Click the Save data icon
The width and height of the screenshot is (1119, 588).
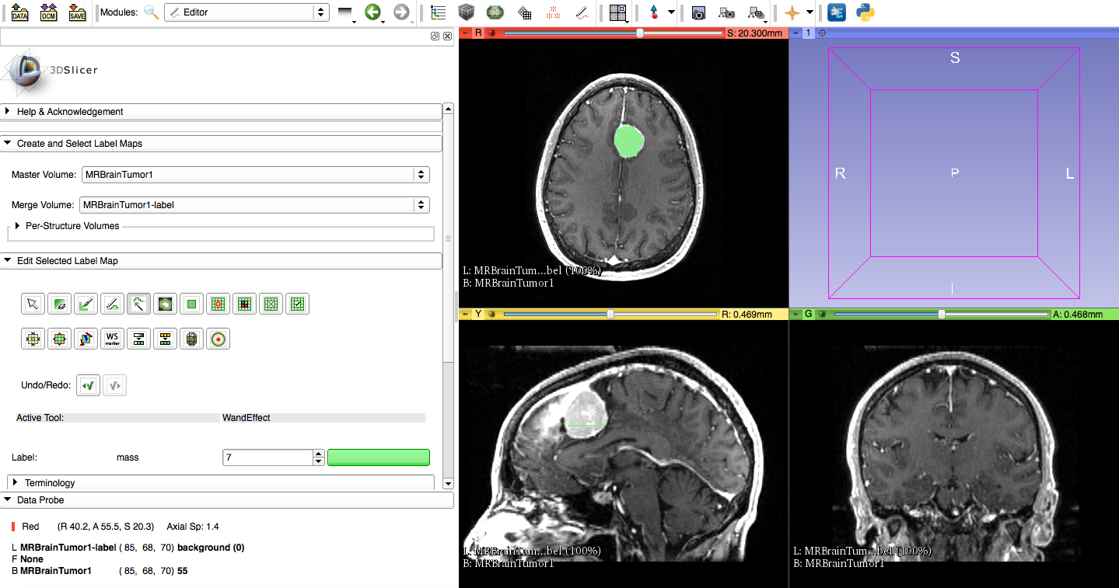click(x=77, y=12)
